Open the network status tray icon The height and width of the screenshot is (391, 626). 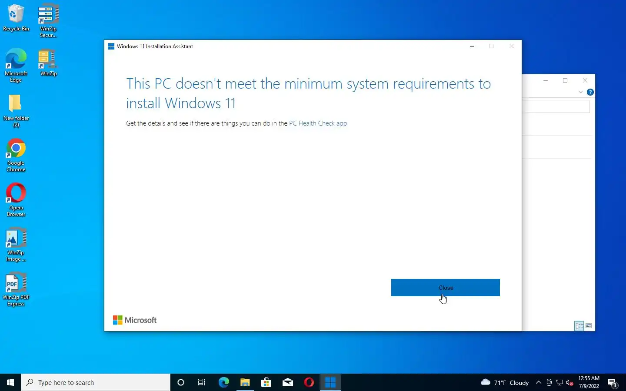coord(559,382)
